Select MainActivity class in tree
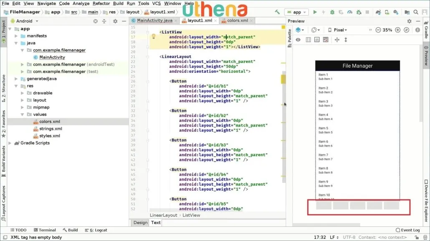Viewport: 430px width, 241px height. tap(52, 57)
